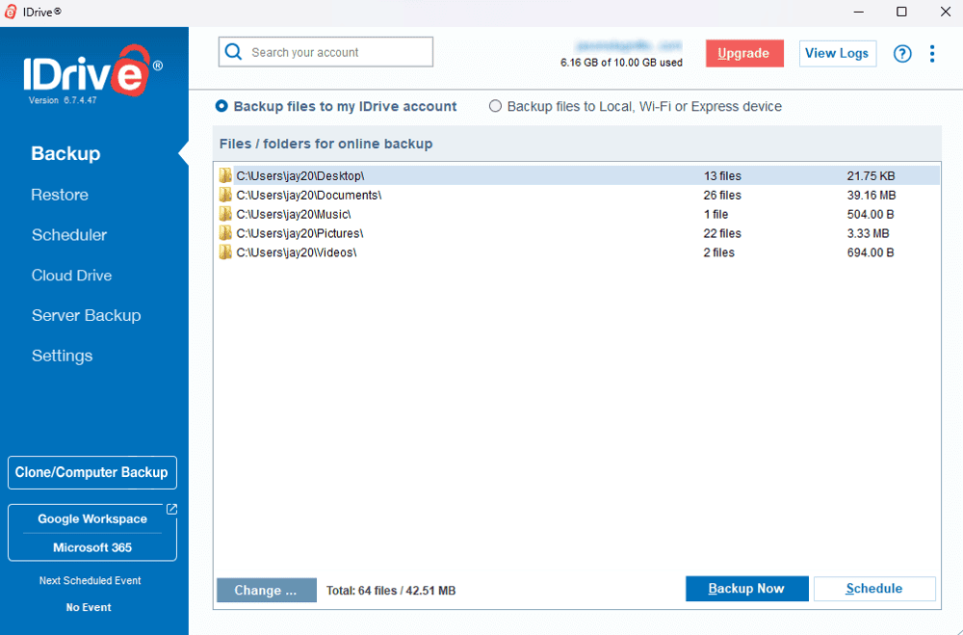The height and width of the screenshot is (635, 963).
Task: Select the C:\Users\jay20\Documents\ row
Action: (x=579, y=195)
